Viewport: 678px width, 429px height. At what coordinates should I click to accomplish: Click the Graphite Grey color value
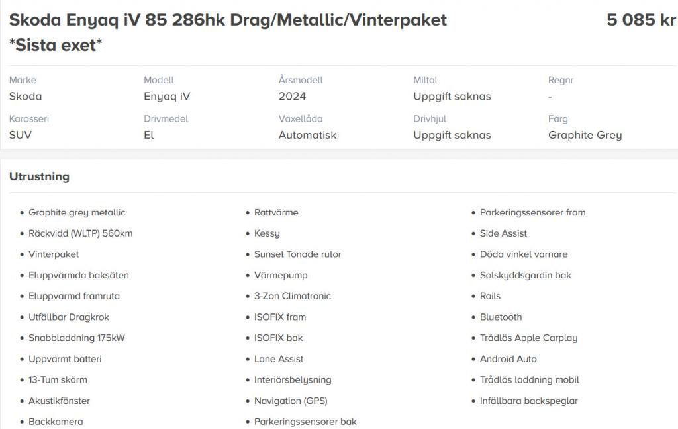585,135
